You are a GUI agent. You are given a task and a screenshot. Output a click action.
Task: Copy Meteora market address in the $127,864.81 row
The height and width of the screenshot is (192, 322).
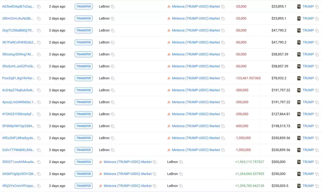pos(223,114)
